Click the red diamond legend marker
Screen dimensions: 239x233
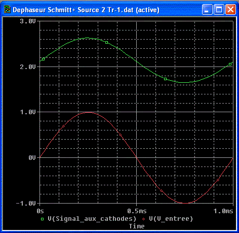[144, 219]
